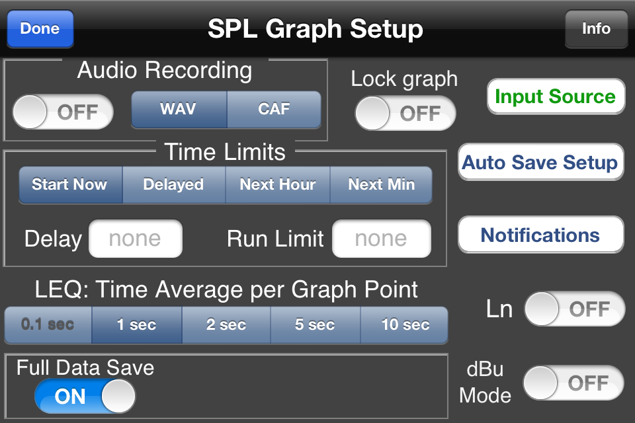This screenshot has height=423, width=635.
Task: Select 1 sec LEQ average
Action: coord(137,325)
